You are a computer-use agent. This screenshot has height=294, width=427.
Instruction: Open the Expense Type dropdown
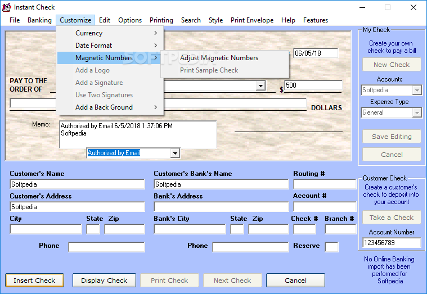(x=417, y=112)
